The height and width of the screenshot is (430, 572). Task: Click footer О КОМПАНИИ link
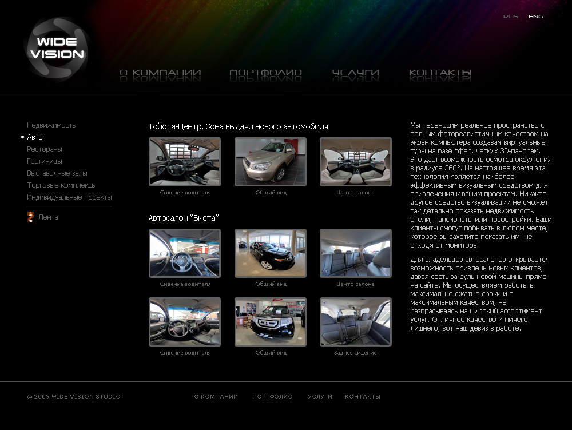[216, 396]
